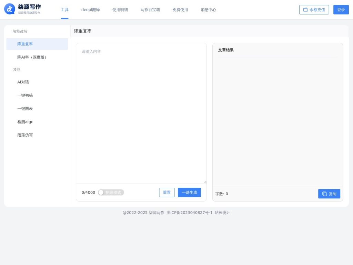
Task: Click the textarea resize handle
Action: [205, 182]
